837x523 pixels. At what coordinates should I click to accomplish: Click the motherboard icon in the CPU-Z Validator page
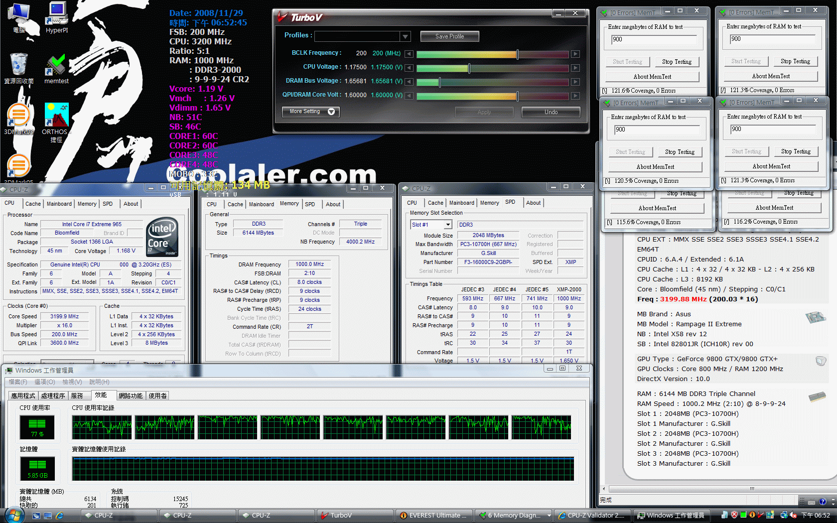click(816, 317)
